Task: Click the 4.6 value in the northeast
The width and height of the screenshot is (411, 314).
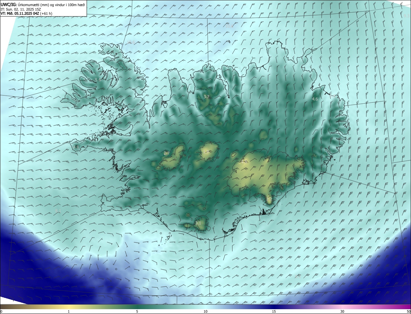Action: click(x=315, y=99)
